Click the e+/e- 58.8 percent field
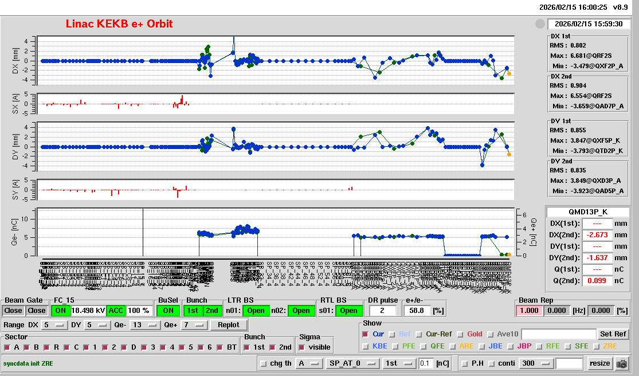639x376 pixels. click(417, 311)
